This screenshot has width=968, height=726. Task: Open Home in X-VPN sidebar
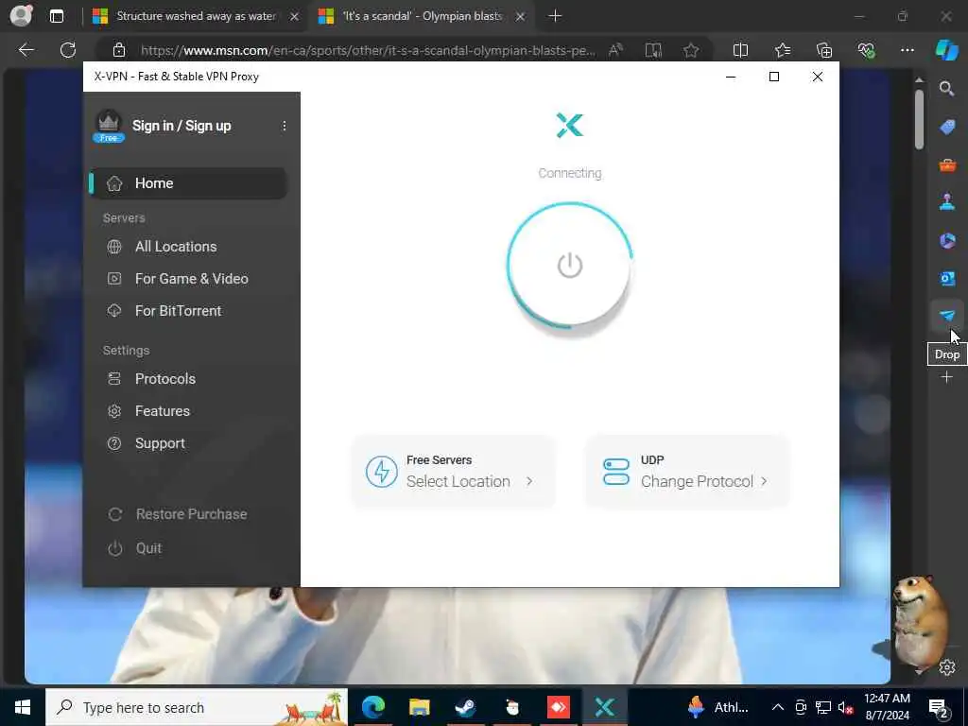(188, 183)
